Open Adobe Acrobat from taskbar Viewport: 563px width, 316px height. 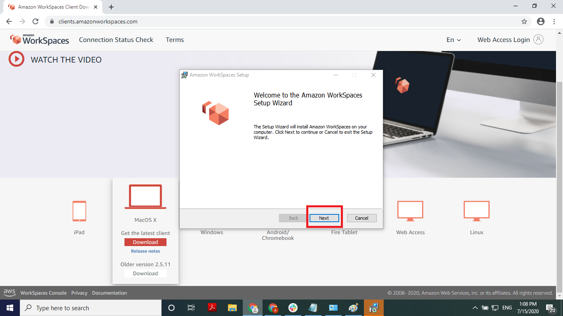tap(212, 308)
